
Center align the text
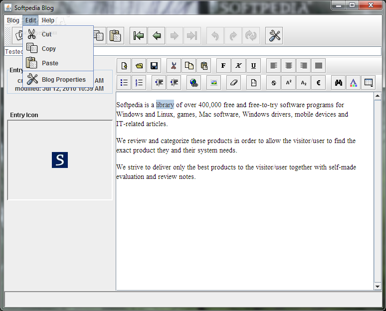point(289,66)
